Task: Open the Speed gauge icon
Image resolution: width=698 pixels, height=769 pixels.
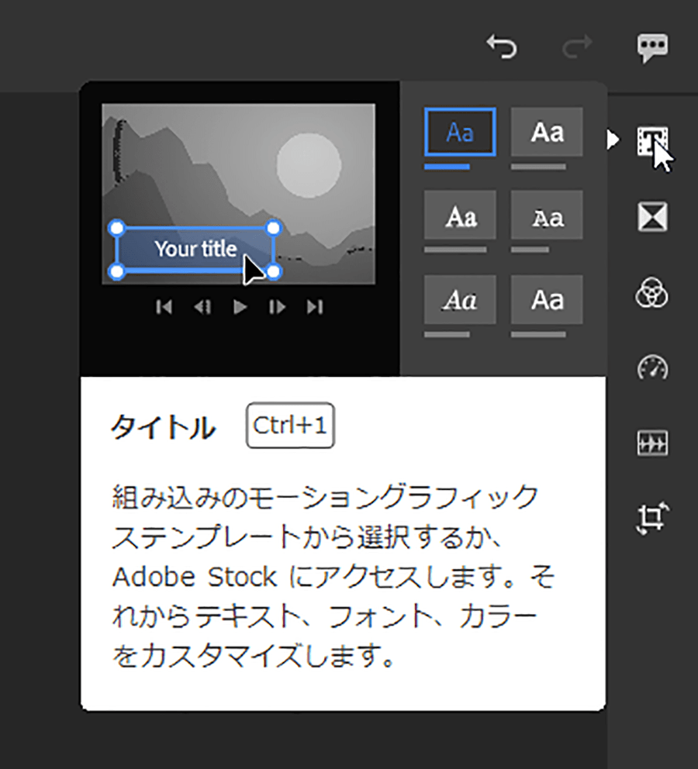Action: tap(652, 367)
